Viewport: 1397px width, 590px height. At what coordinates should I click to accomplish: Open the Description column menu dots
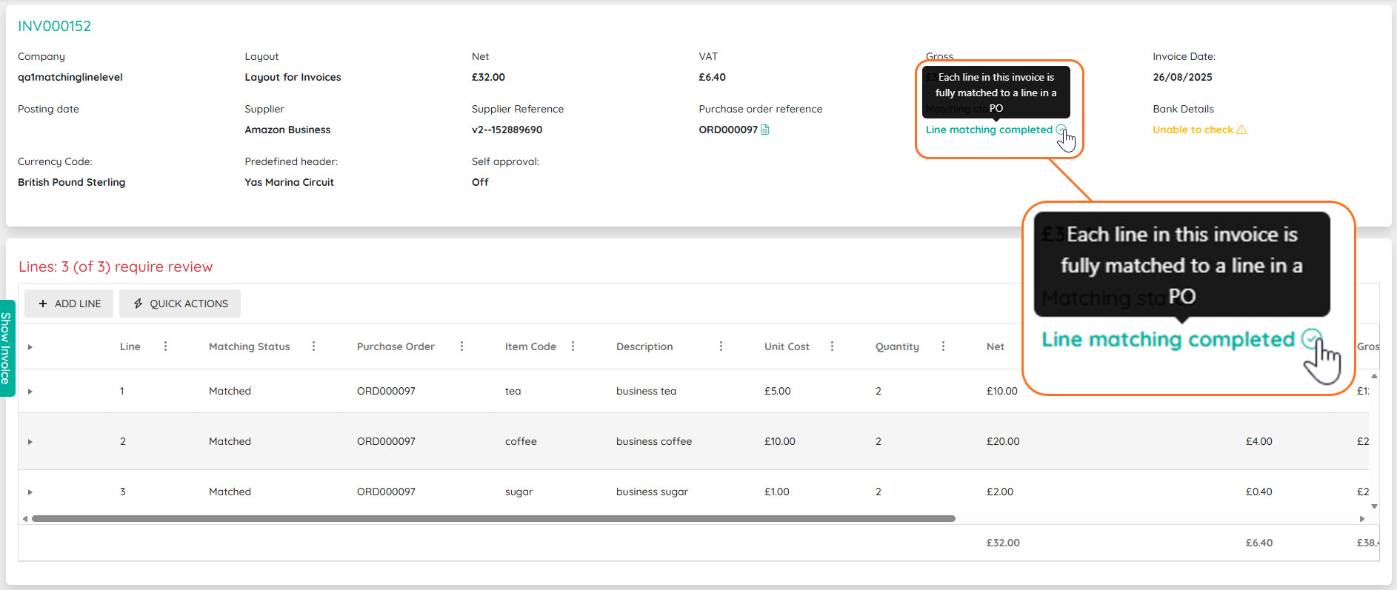point(721,346)
